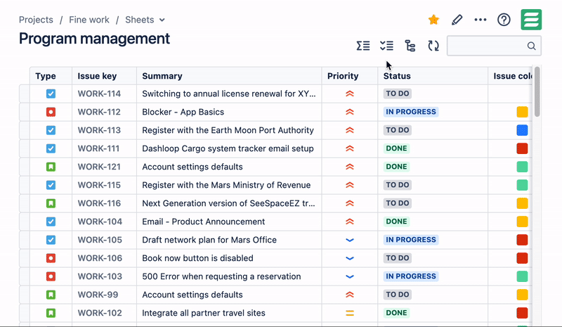Sort by the Type column header
The height and width of the screenshot is (327, 562).
coord(46,76)
